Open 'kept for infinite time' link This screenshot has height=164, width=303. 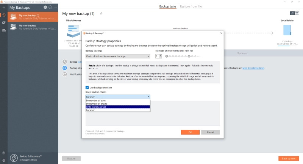coord(253,68)
